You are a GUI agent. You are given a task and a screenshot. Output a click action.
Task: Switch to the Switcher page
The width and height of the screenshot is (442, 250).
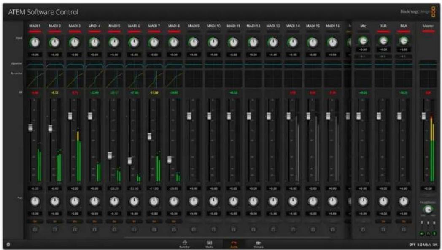[x=185, y=244]
